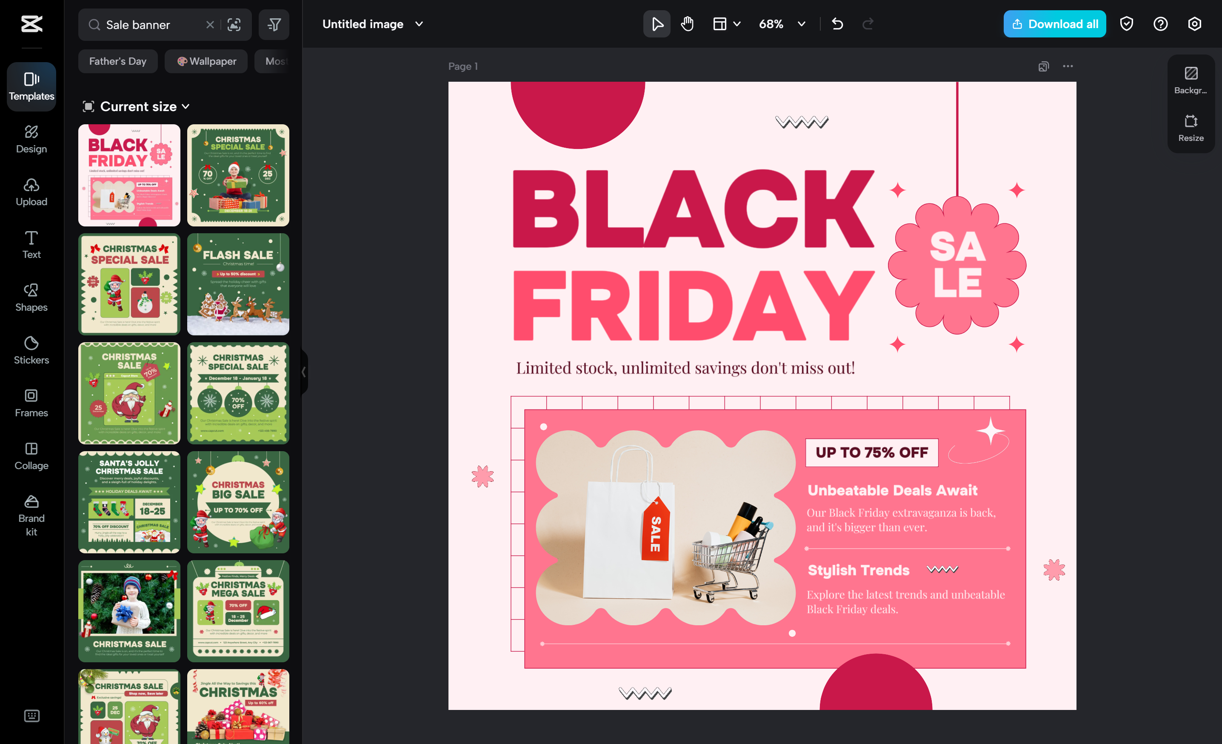Viewport: 1222px width, 744px height.
Task: Open the Stickers sidebar section
Action: pos(31,350)
